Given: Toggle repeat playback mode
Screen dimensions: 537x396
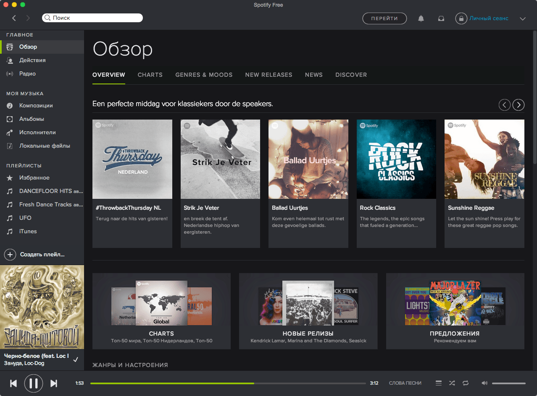Looking at the screenshot, I should [466, 383].
